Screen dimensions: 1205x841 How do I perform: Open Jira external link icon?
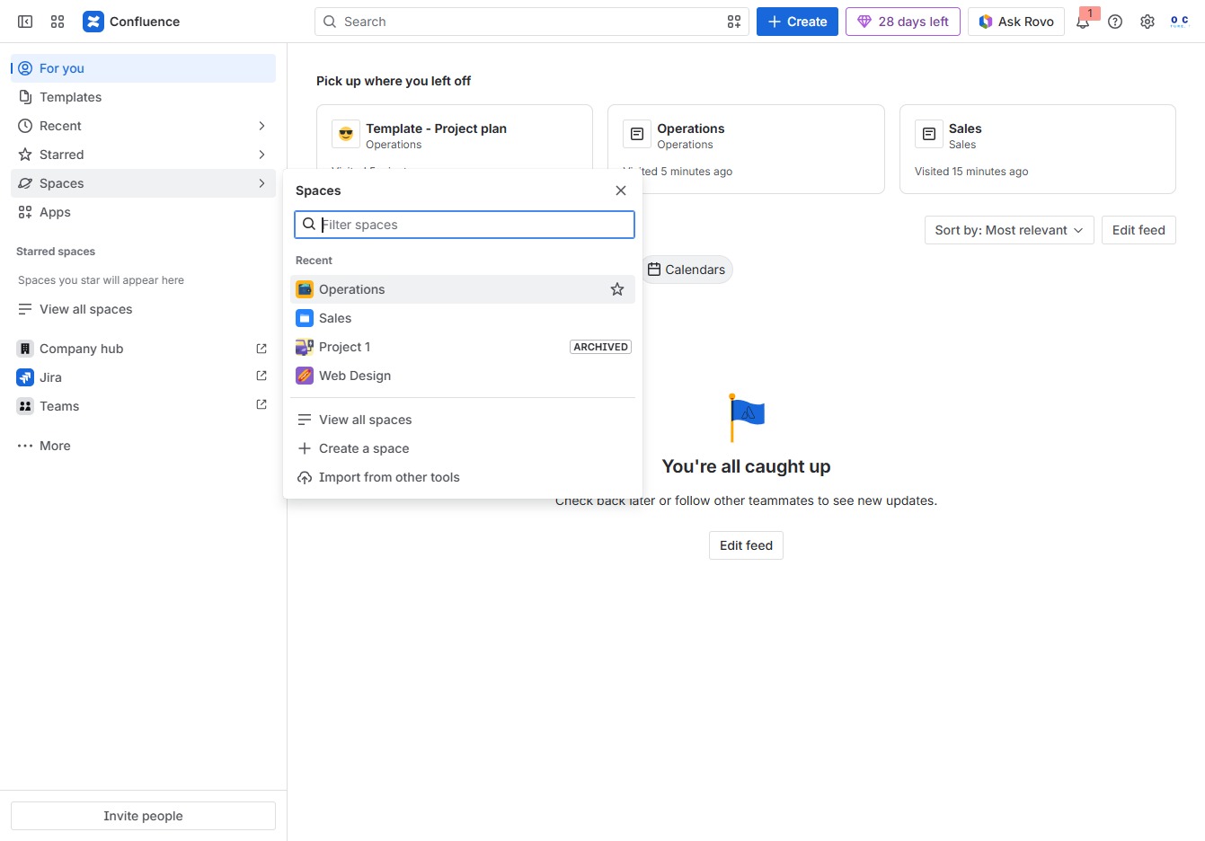pos(261,377)
